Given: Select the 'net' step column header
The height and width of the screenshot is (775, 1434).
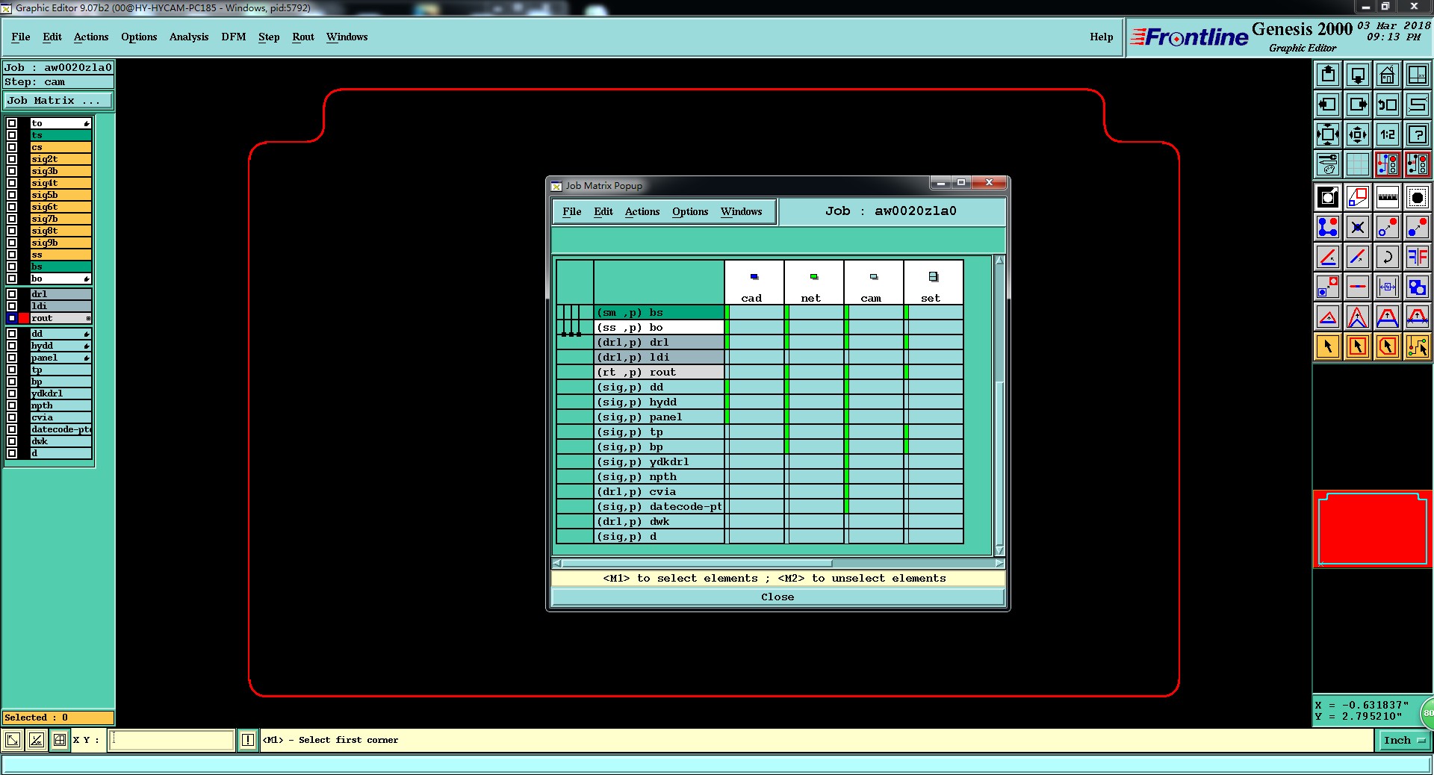Looking at the screenshot, I should tap(814, 283).
